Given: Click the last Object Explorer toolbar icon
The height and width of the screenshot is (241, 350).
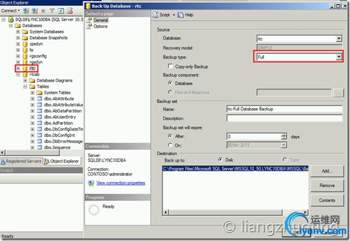Looking at the screenshot, I should click(70, 11).
